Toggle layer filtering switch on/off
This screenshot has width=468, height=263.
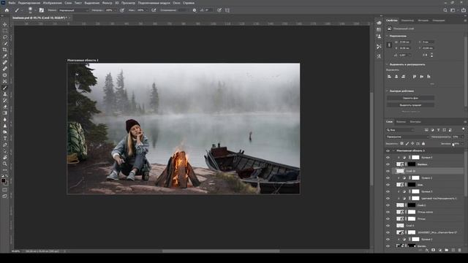[x=463, y=129]
